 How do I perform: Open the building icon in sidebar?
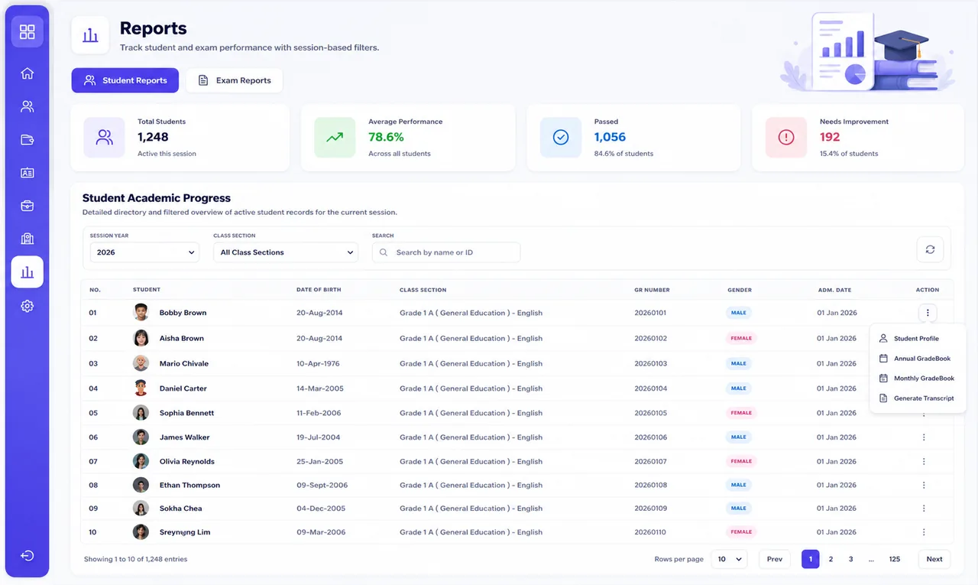(28, 239)
